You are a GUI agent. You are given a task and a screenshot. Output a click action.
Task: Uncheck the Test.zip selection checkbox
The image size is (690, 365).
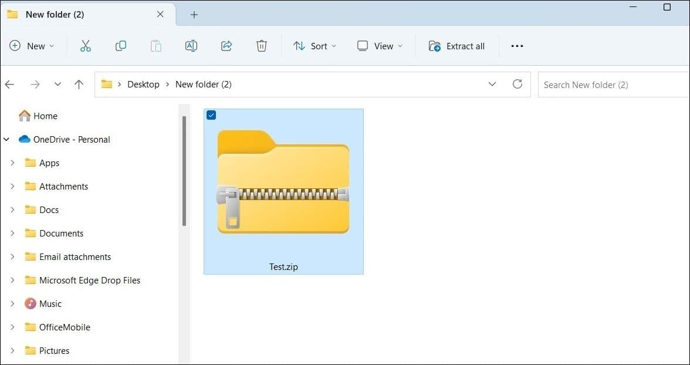coord(211,116)
